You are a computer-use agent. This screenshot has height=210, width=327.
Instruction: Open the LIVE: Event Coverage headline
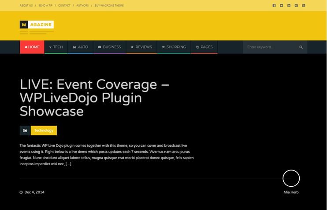coord(94,98)
